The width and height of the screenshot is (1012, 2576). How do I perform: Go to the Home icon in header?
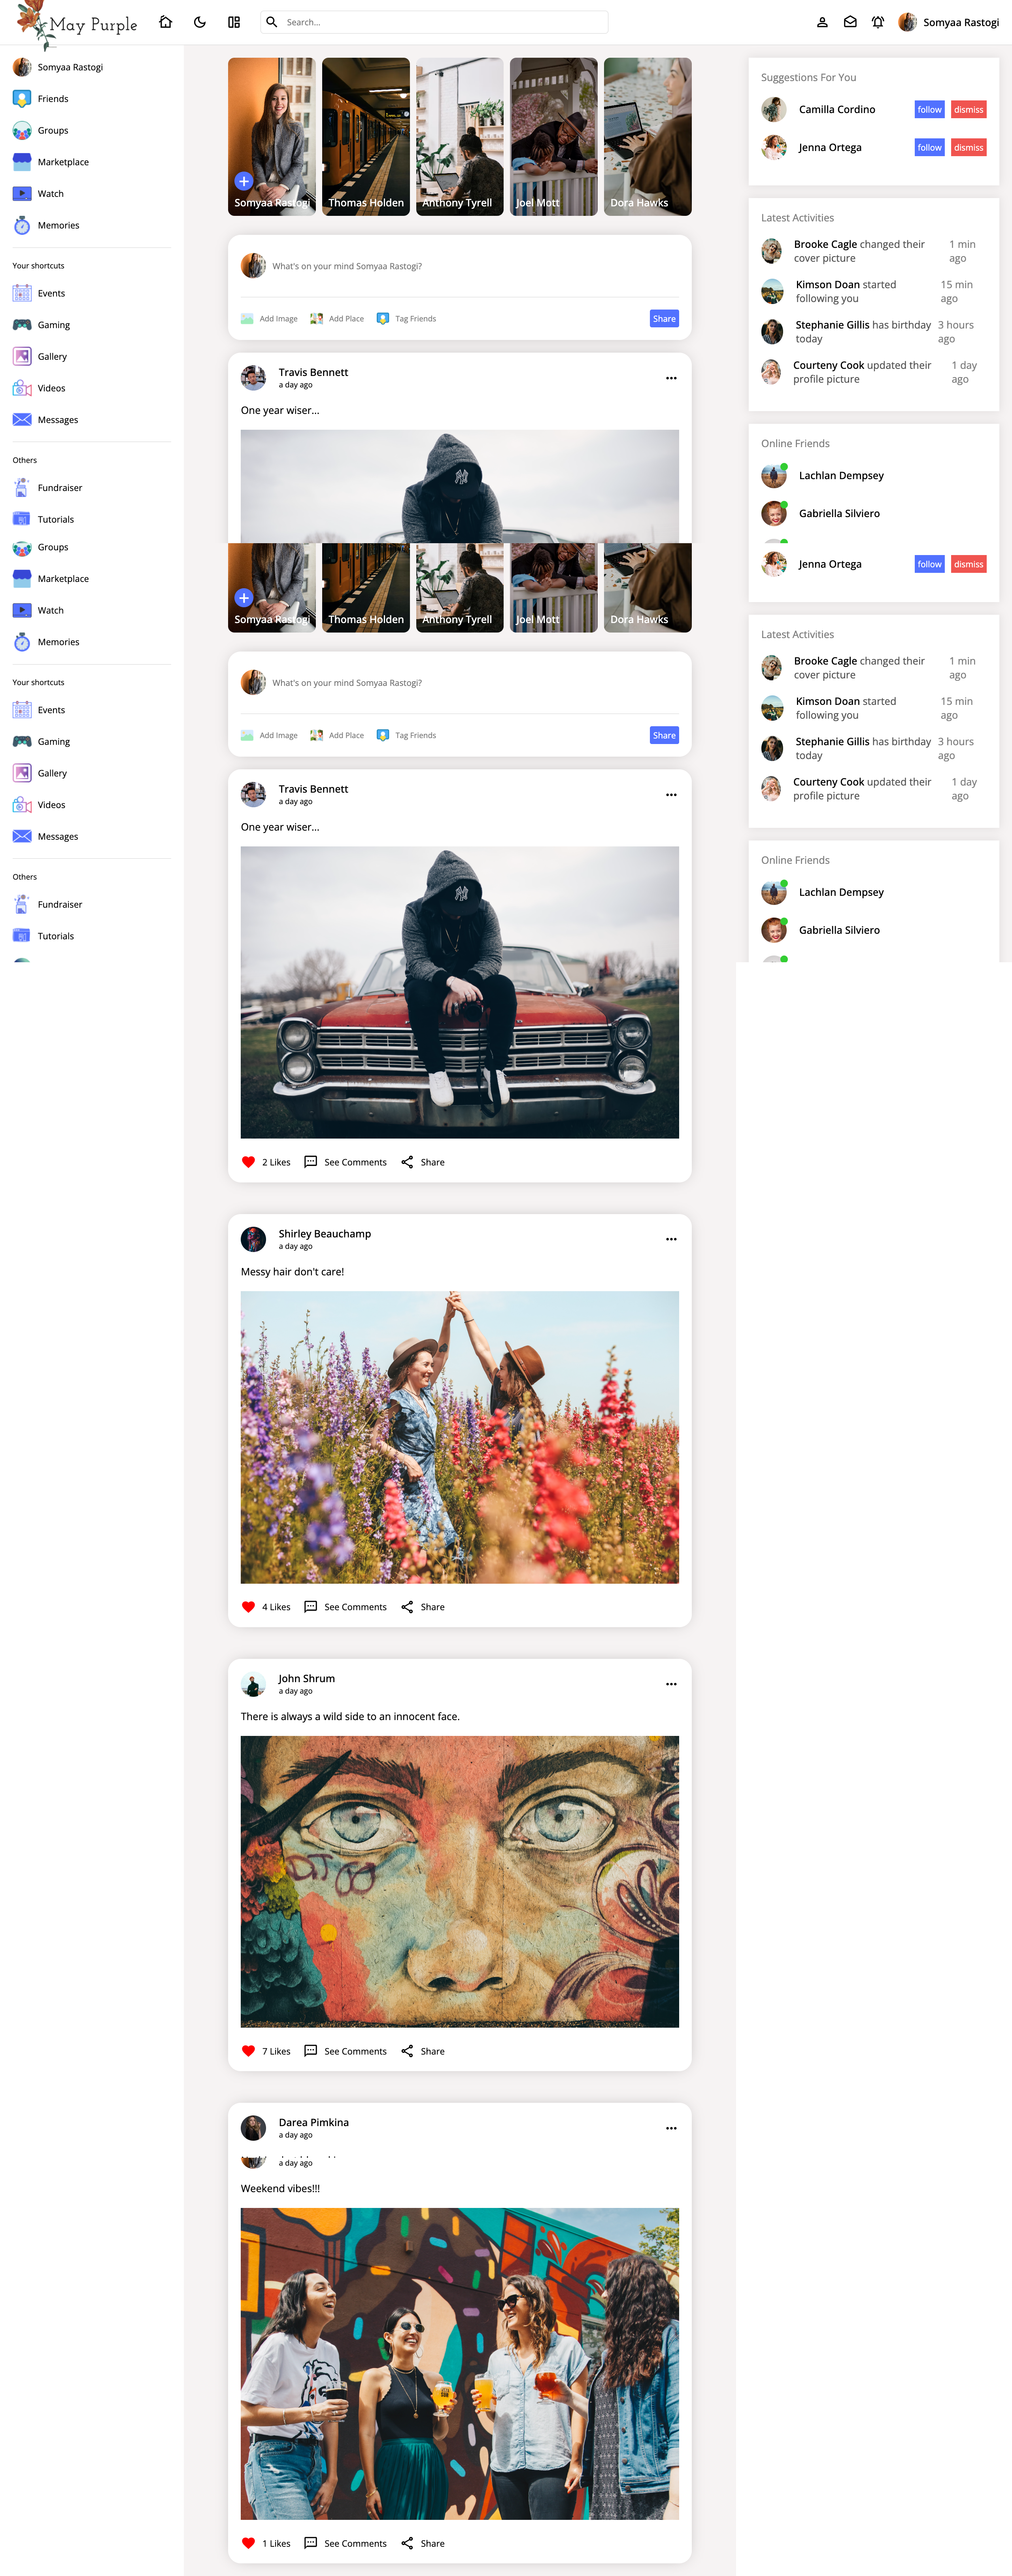(166, 22)
